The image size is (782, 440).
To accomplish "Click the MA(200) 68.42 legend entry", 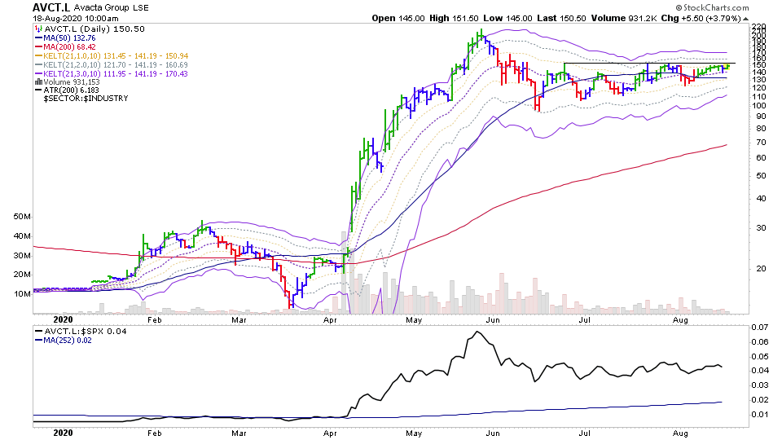I will 65,47.
